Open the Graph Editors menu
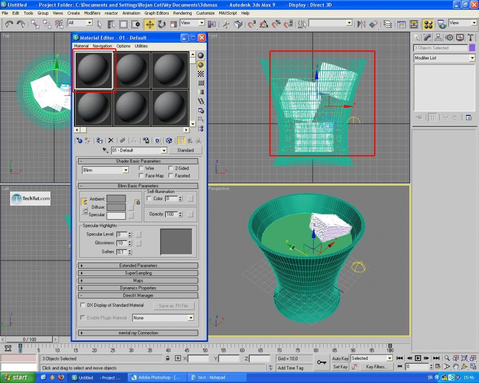This screenshot has width=479, height=383. click(x=156, y=13)
